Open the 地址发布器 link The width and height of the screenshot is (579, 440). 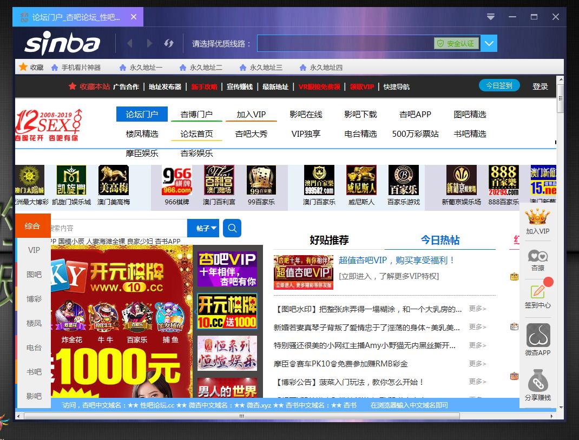pos(165,86)
